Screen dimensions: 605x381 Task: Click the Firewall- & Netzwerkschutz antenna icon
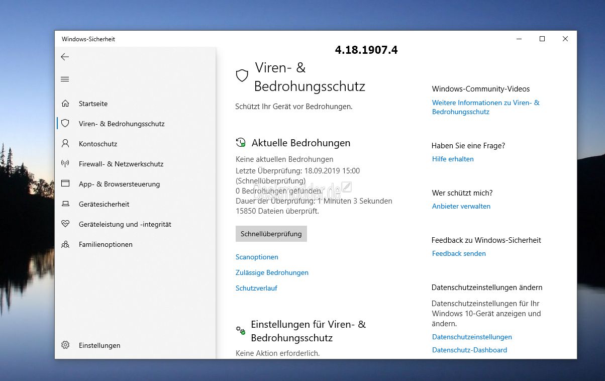click(x=65, y=164)
